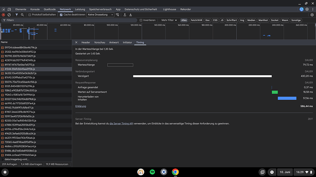Open the App panel tab
The width and height of the screenshot is (316, 177).
(118, 9)
